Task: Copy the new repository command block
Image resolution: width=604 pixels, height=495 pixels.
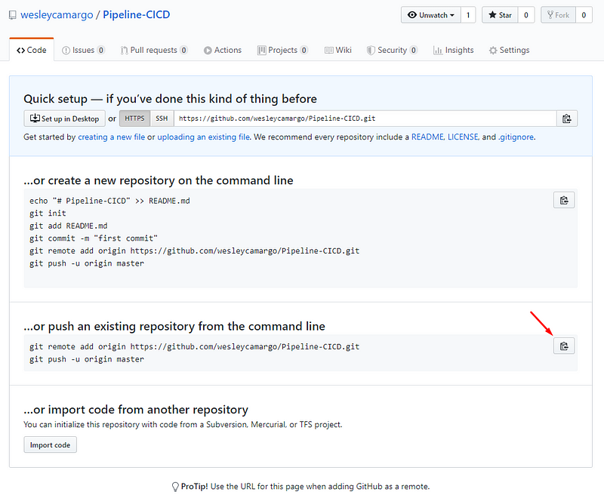Action: 563,200
